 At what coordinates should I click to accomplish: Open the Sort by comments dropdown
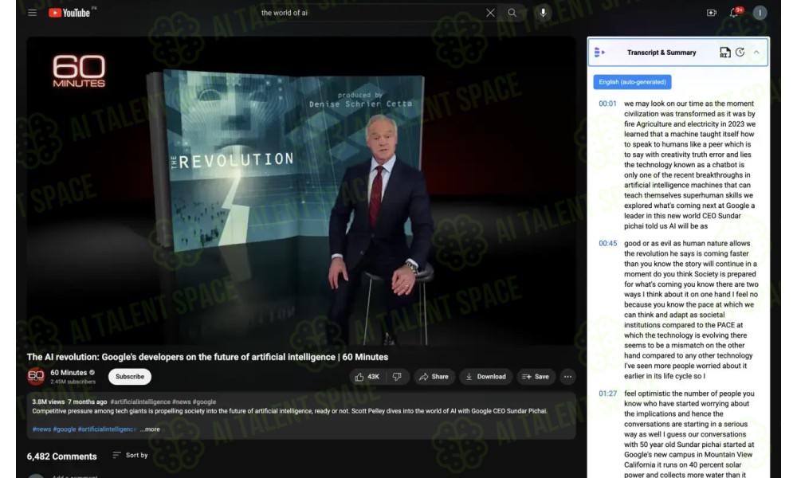[130, 455]
